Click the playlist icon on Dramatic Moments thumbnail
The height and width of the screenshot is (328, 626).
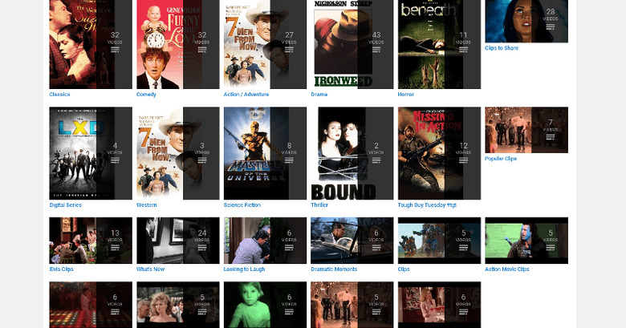[x=376, y=248]
